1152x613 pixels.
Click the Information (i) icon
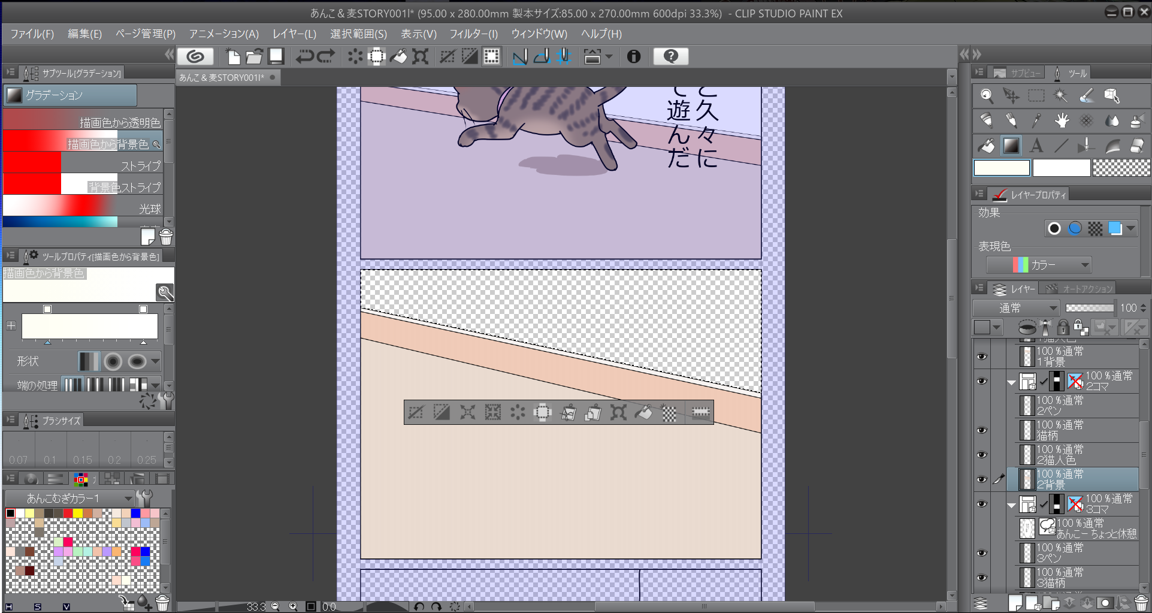634,56
